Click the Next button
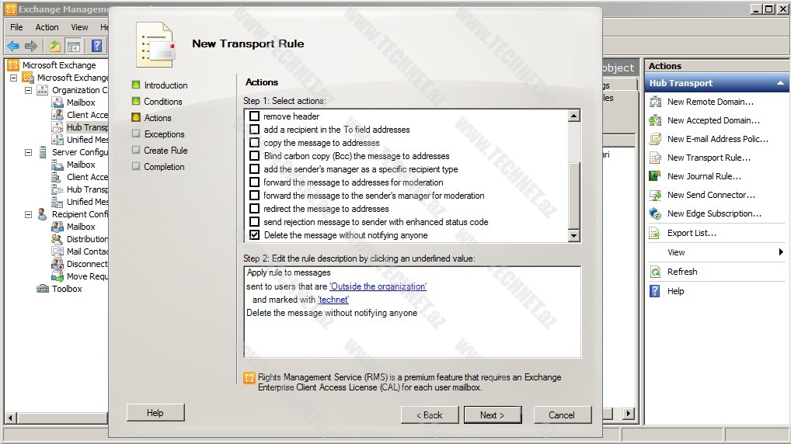Viewport: 791px width, 444px height. [x=492, y=415]
